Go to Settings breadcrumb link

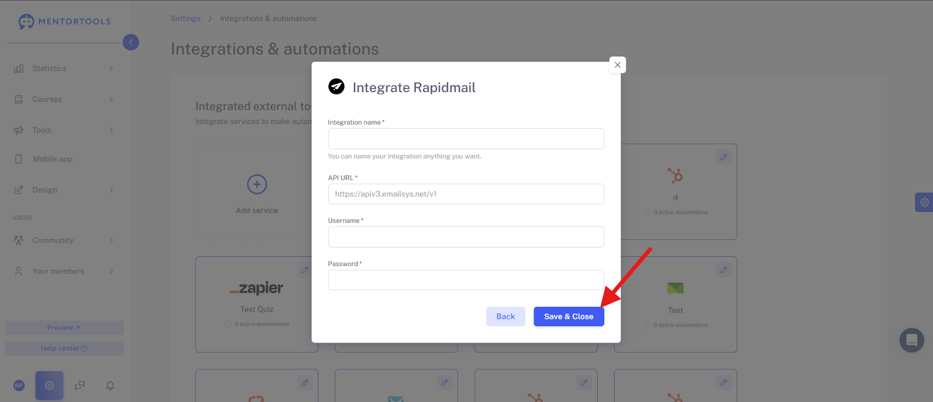pos(185,19)
